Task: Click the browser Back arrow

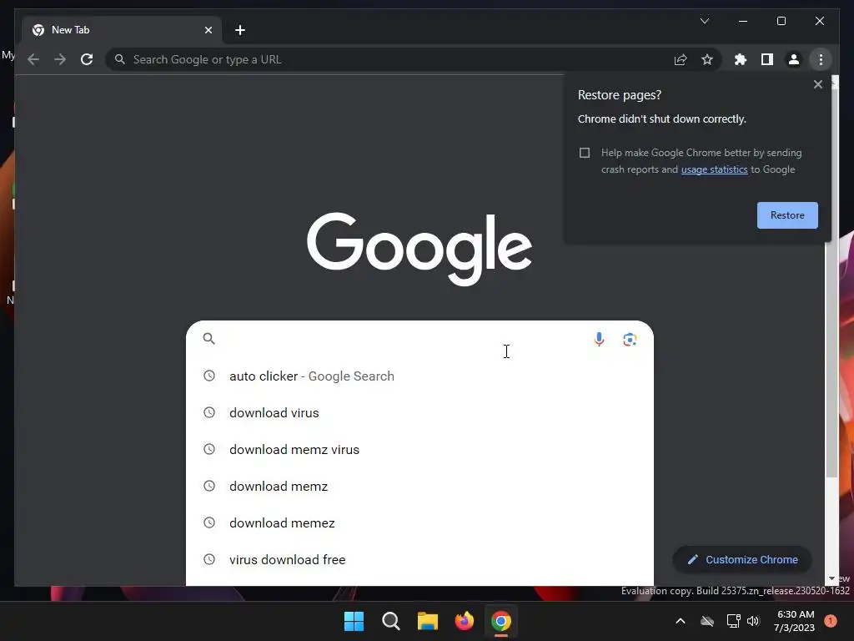Action: pos(33,59)
